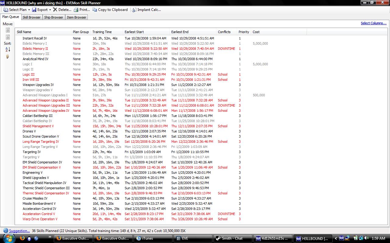The height and width of the screenshot is (243, 390).
Task: Open the Select Plan dropdown
Action: tap(17, 10)
